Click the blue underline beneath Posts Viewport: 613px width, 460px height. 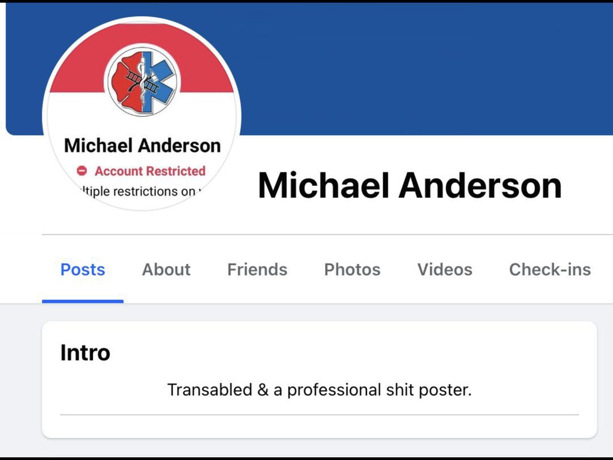(83, 301)
